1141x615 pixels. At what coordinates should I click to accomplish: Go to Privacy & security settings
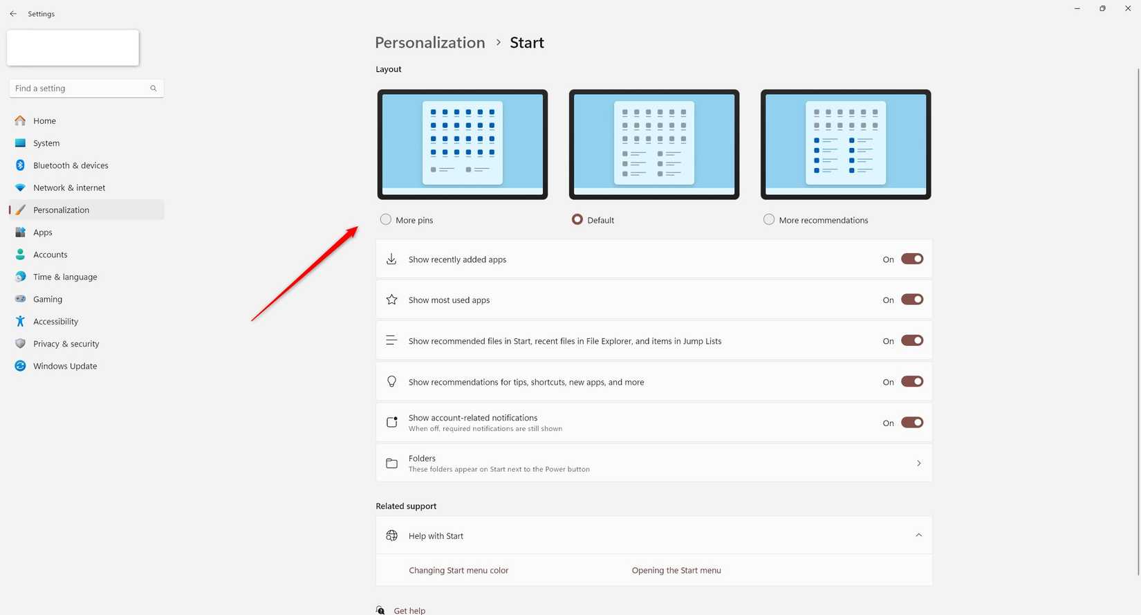coord(66,343)
